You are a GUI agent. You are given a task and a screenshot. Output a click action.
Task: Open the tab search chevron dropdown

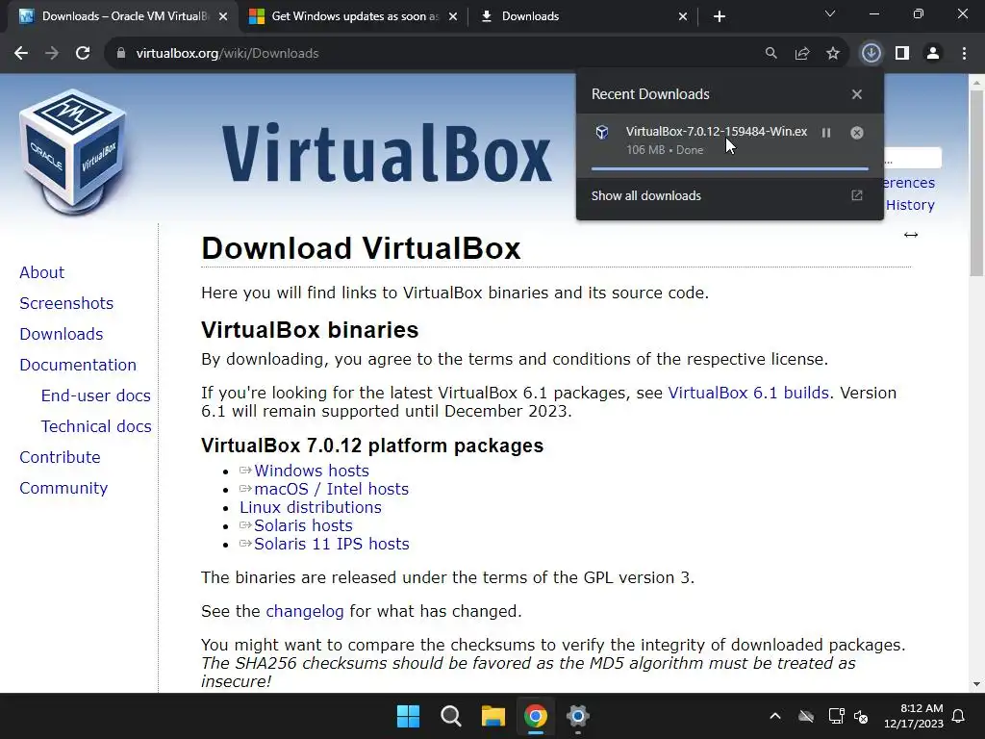(x=830, y=13)
